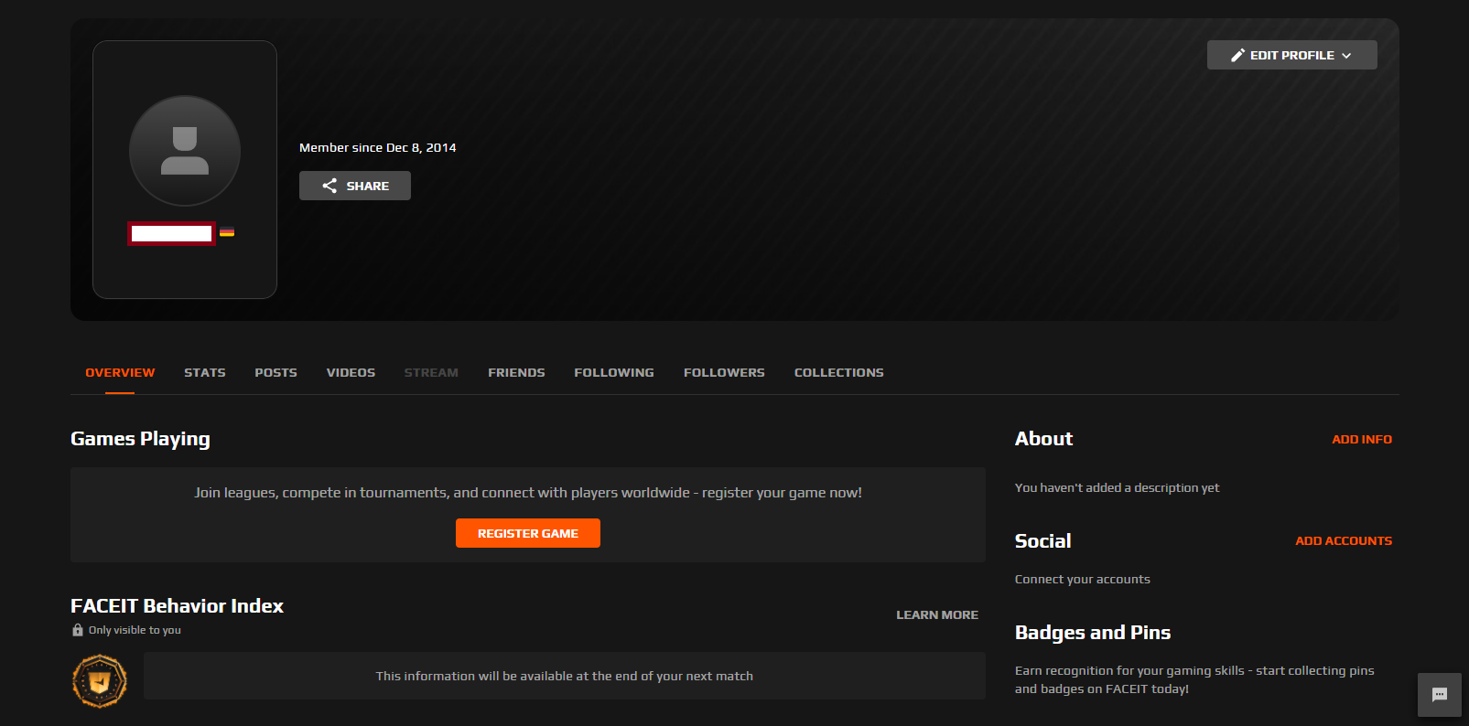Click the default profile avatar image

pos(185,151)
